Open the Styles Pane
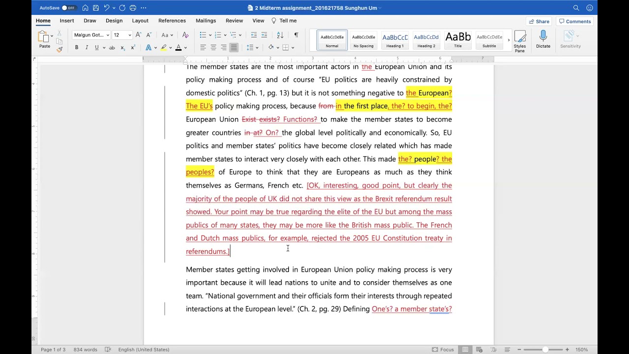 coord(519,41)
